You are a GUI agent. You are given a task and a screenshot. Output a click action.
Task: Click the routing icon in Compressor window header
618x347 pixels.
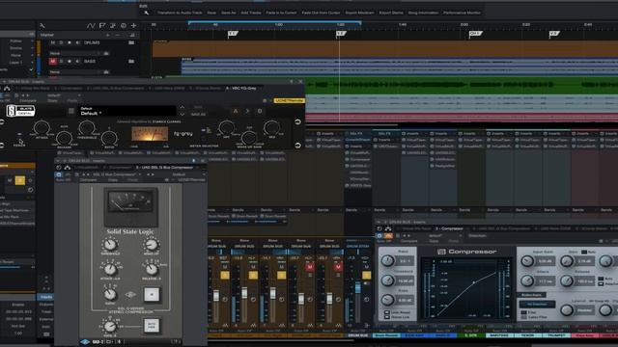point(388,228)
